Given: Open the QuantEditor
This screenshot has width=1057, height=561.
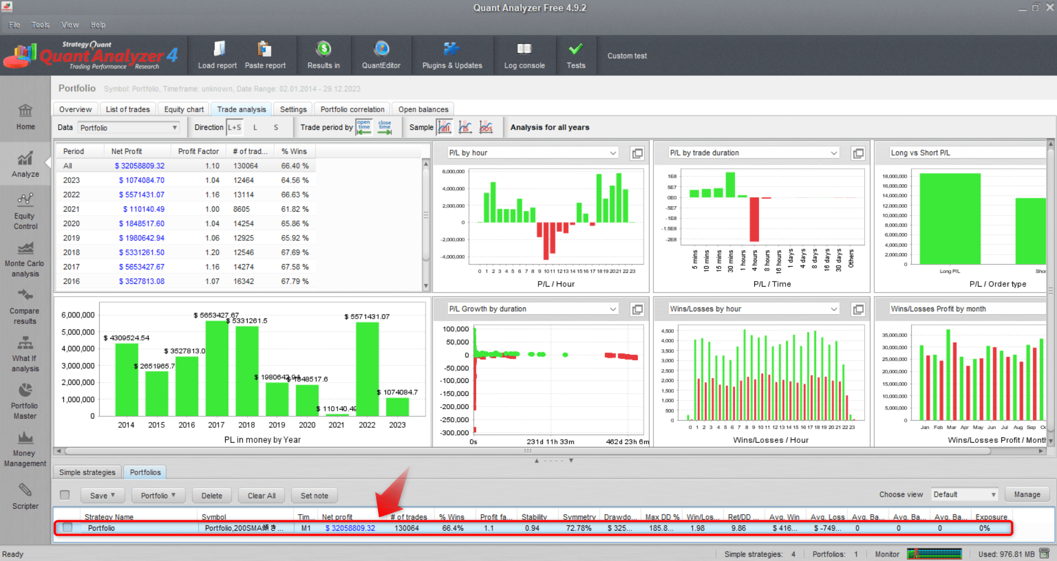Looking at the screenshot, I should click(x=381, y=55).
